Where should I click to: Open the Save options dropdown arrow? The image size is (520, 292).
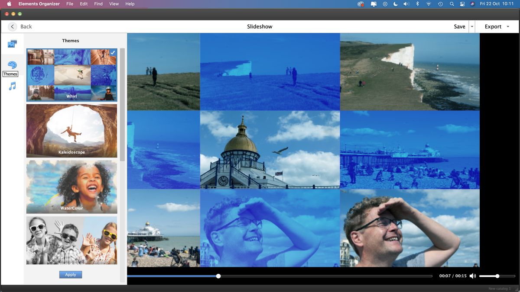click(471, 26)
